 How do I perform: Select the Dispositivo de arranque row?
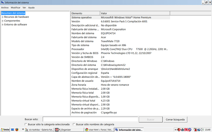120,69
